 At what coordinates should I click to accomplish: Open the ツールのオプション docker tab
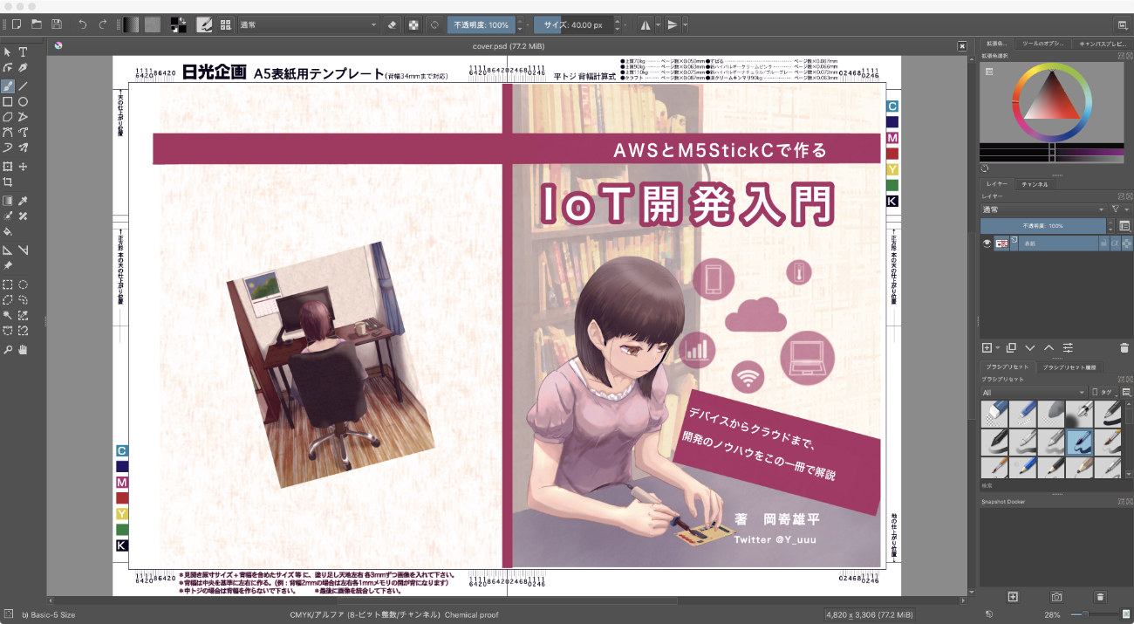point(1042,42)
